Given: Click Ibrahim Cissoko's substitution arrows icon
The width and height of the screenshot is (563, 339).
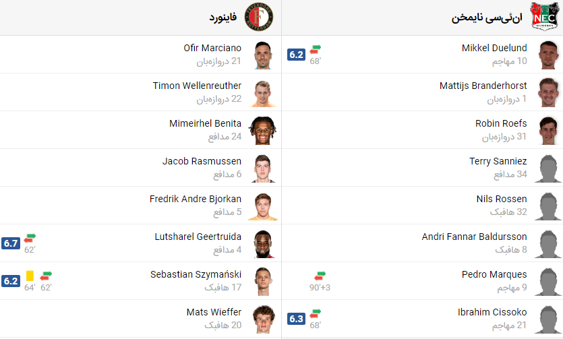Looking at the screenshot, I should (316, 313).
